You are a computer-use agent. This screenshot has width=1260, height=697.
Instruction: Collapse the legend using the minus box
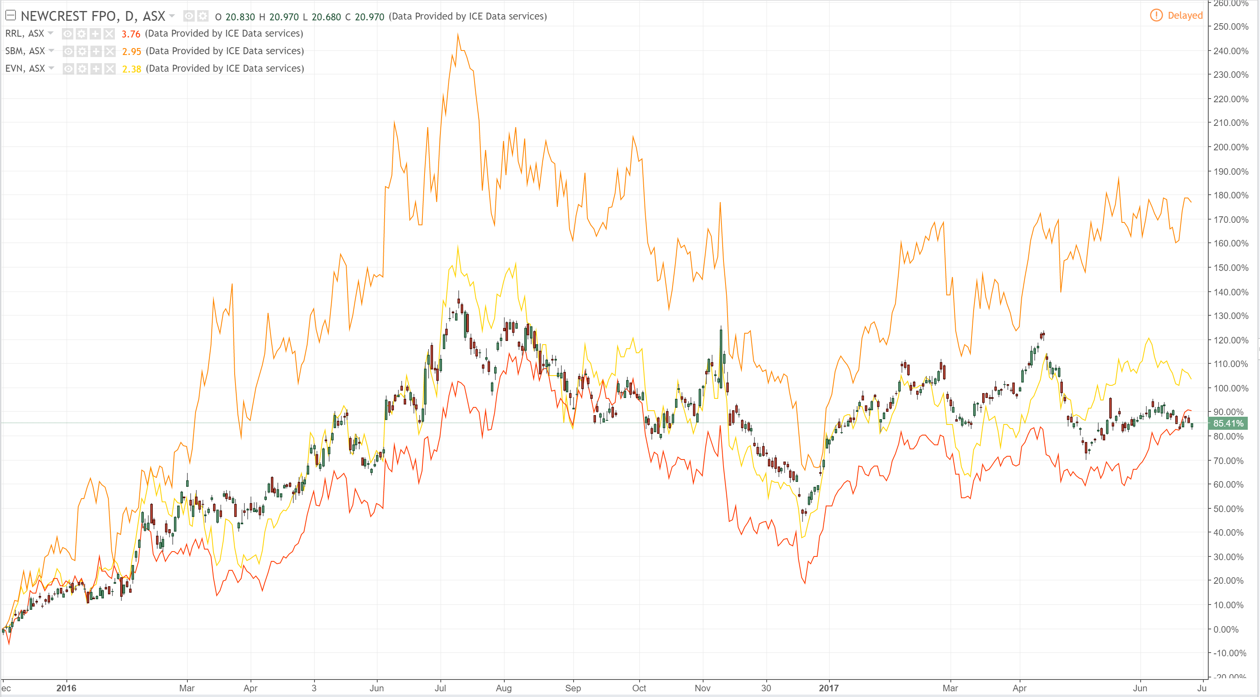pyautogui.click(x=10, y=15)
